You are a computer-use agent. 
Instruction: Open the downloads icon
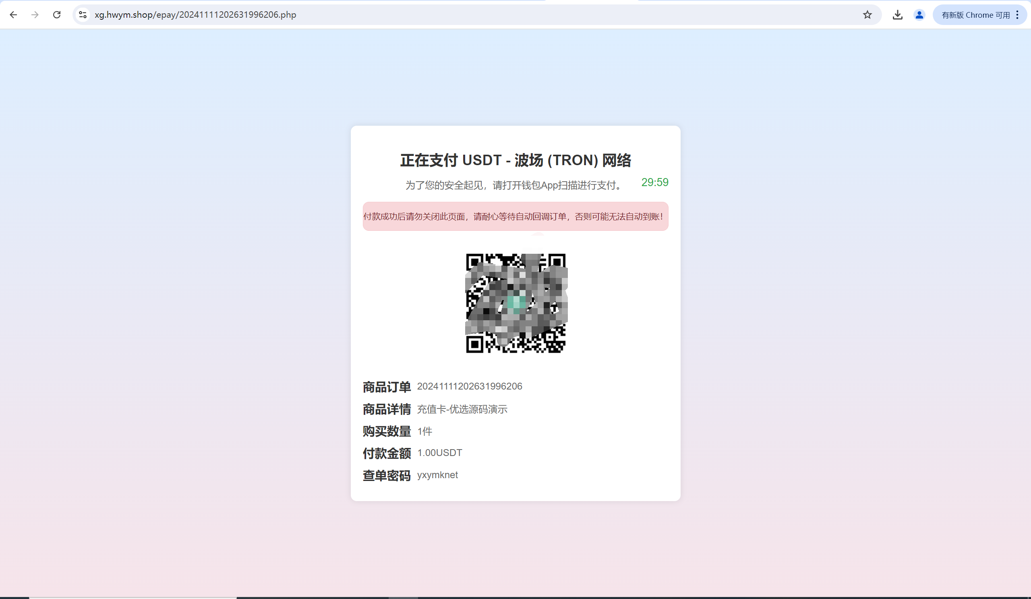point(897,15)
